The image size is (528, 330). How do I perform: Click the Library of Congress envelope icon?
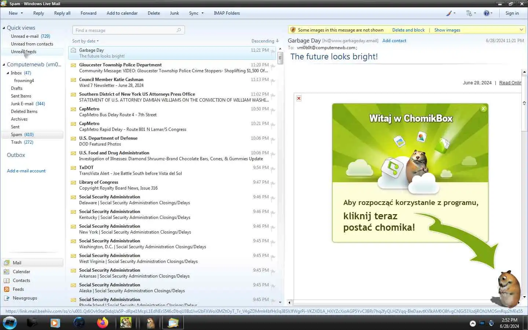(73, 182)
